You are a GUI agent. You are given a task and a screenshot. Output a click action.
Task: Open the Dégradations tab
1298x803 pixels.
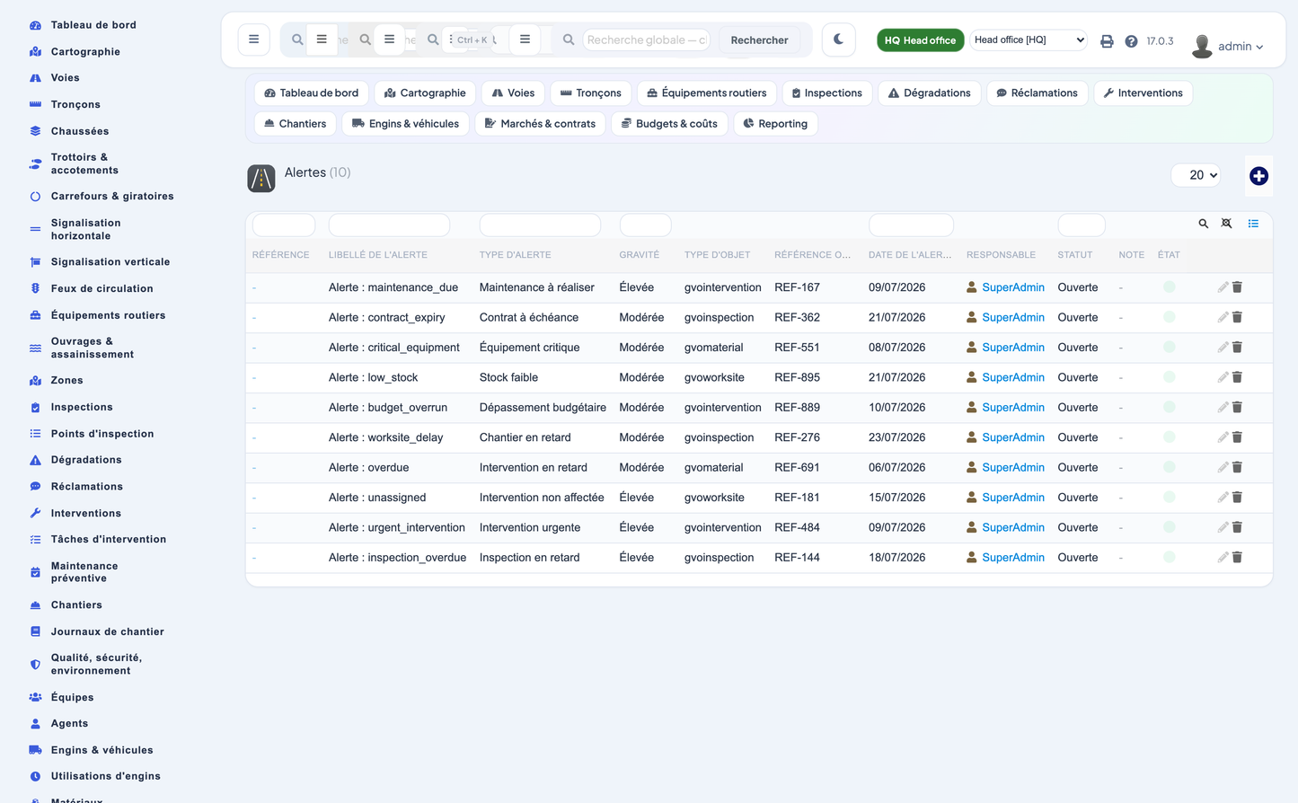[x=929, y=93]
